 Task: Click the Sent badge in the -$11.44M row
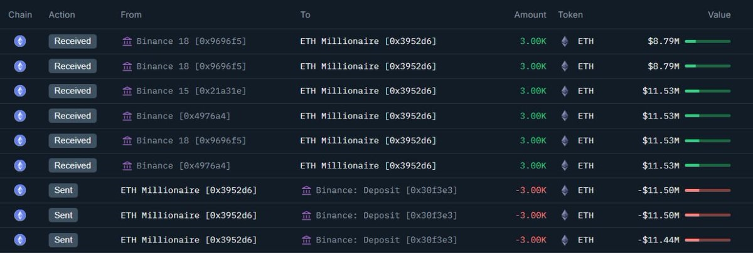tap(63, 240)
